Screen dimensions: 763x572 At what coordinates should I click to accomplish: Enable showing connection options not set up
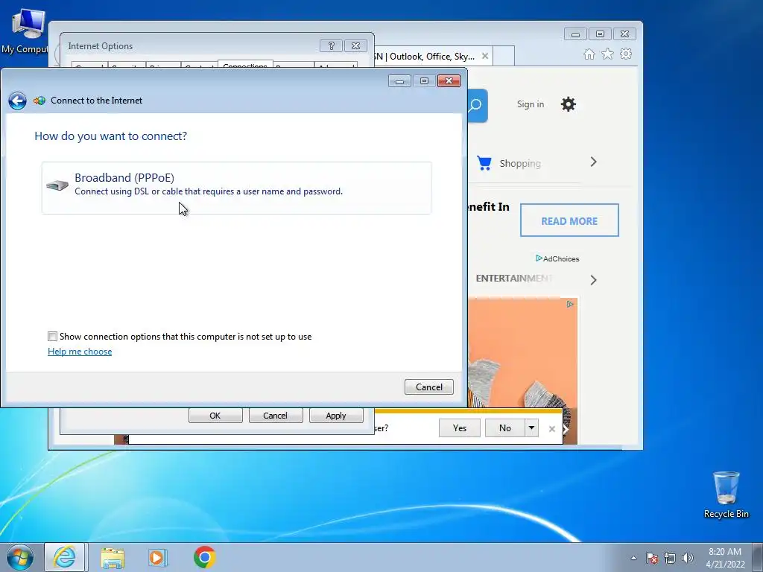click(x=53, y=336)
